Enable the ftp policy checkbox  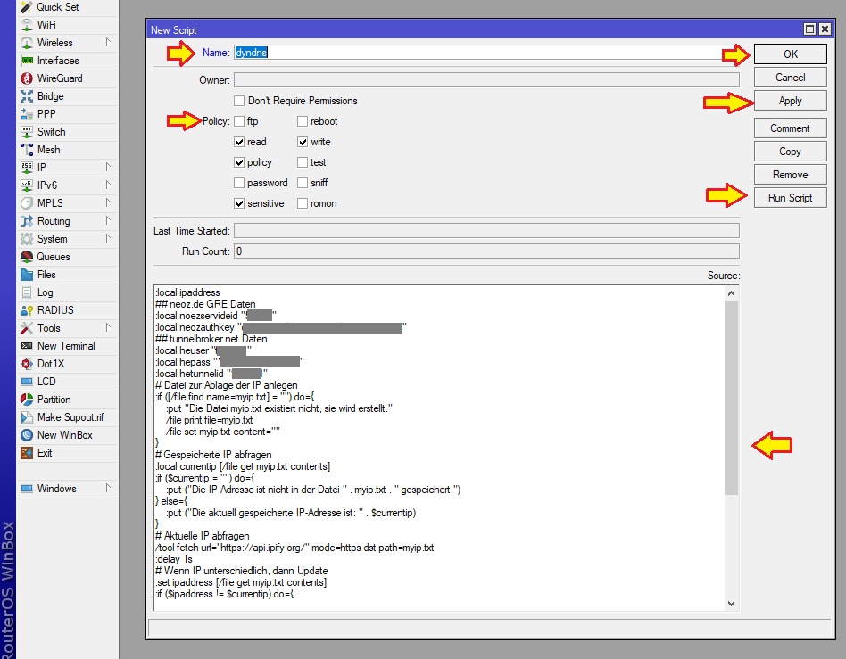(239, 121)
